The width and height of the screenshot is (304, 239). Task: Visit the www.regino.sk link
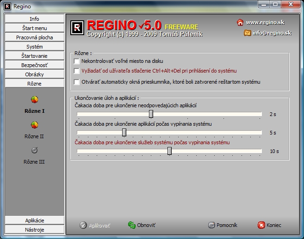pos(265,23)
